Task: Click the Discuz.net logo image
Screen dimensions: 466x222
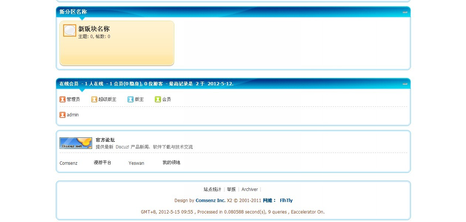Action: 76,143
